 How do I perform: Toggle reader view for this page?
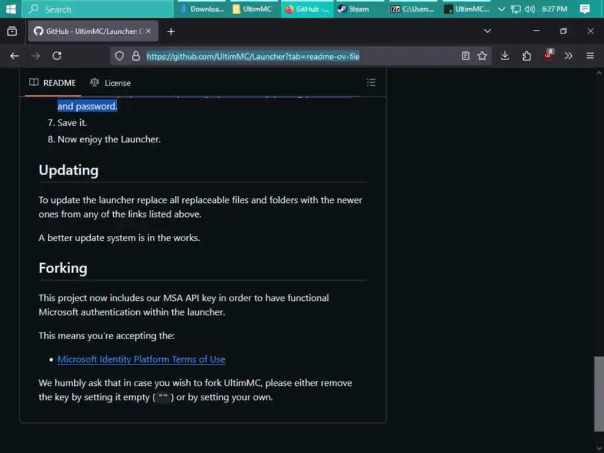click(x=466, y=56)
